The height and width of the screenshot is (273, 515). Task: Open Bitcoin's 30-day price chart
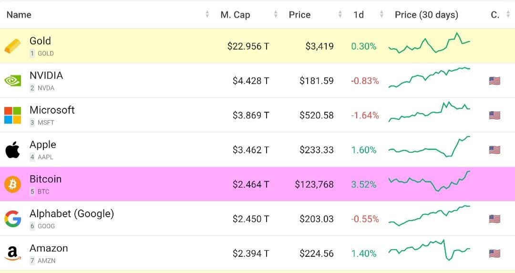[x=429, y=181]
